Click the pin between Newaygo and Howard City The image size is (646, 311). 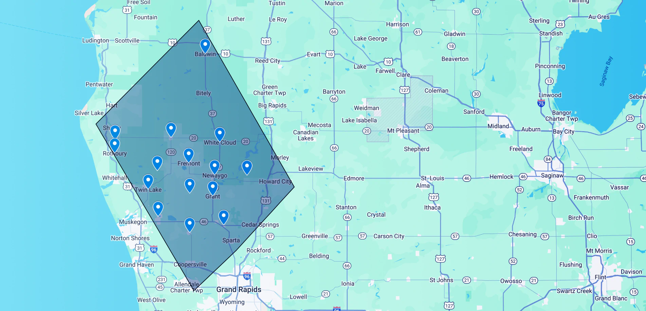click(247, 167)
